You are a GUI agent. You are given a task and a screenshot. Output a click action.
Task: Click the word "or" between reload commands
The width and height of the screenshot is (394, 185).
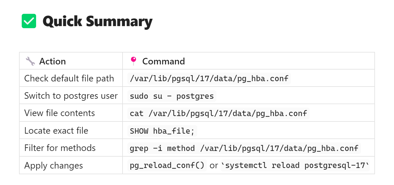tap(213, 166)
